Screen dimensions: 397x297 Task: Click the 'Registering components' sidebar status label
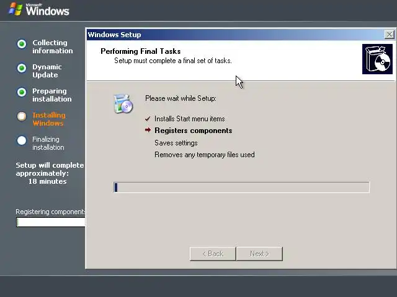[51, 212]
